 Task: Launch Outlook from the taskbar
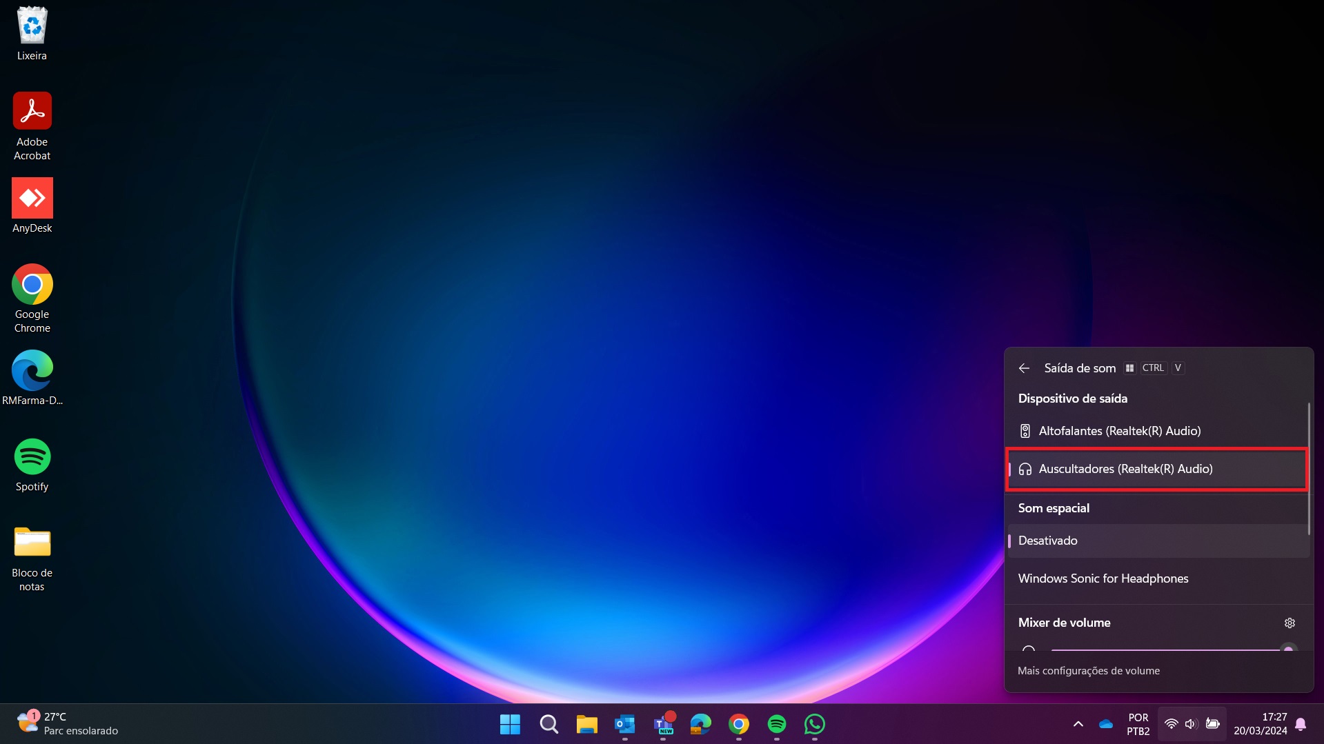624,724
